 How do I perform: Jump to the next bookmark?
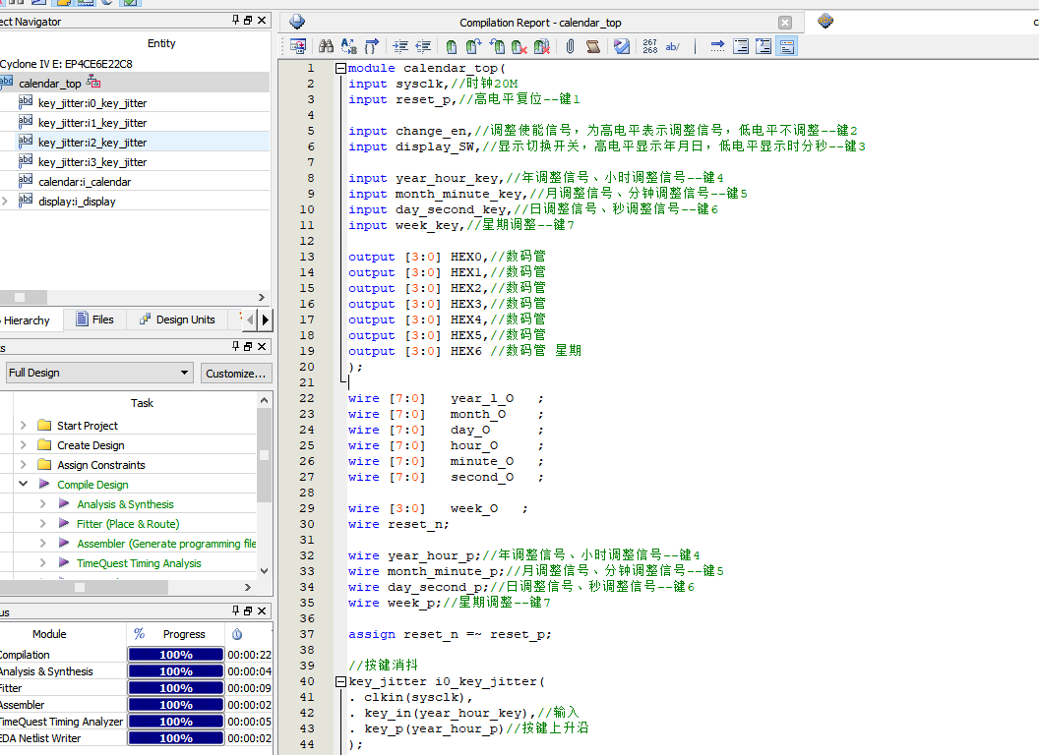[473, 46]
